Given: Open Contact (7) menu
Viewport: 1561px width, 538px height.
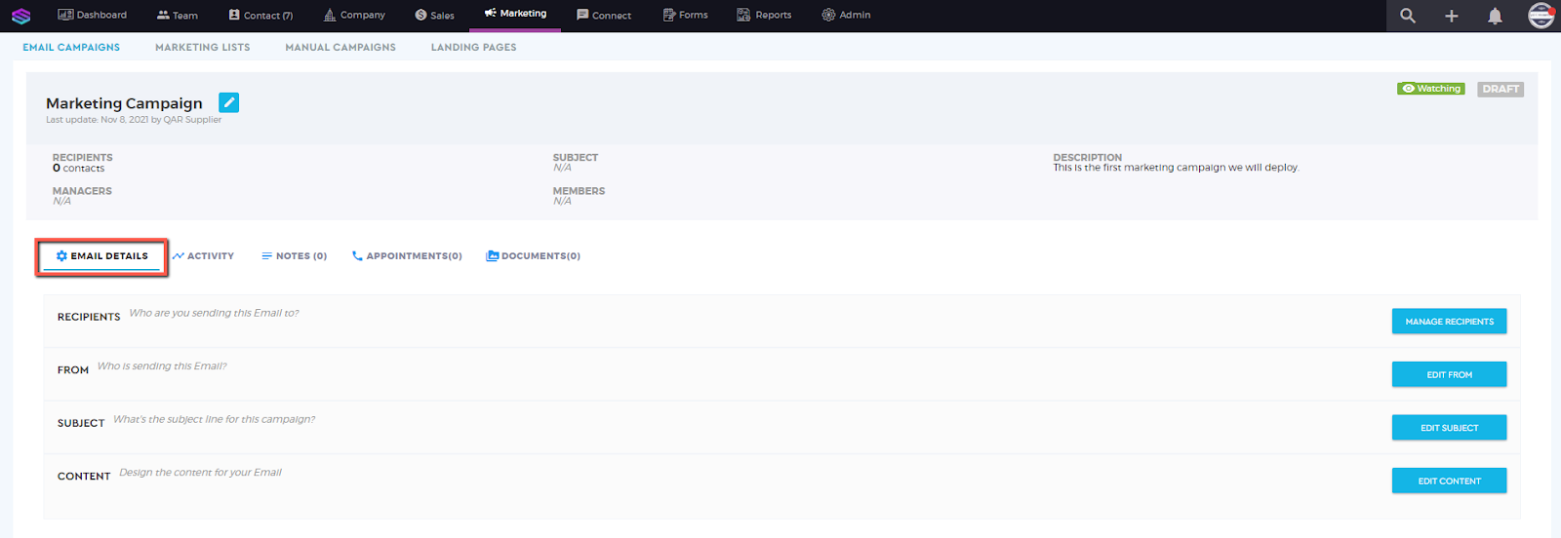Looking at the screenshot, I should point(260,15).
